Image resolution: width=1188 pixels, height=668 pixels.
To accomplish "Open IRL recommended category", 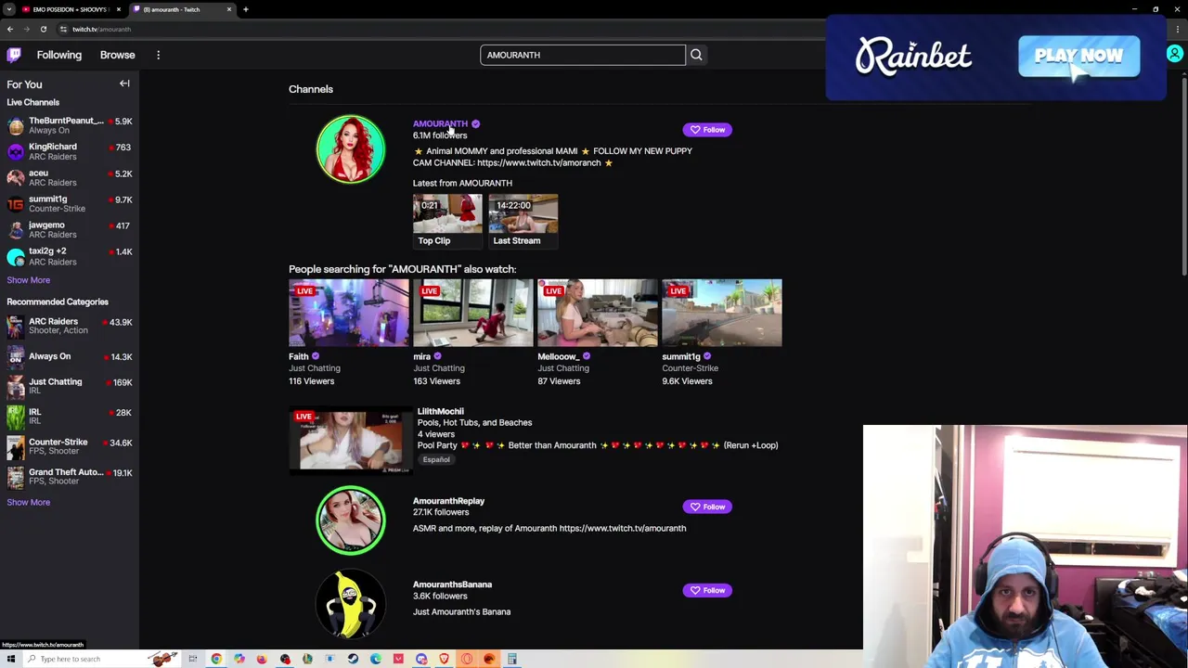I will [70, 416].
